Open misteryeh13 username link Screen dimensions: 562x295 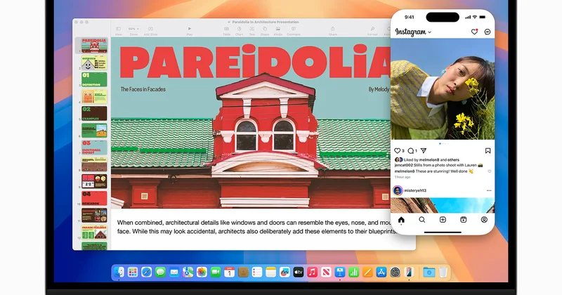point(415,190)
